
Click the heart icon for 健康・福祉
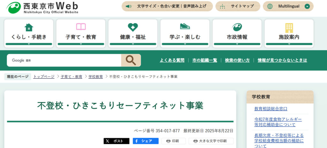click(133, 27)
